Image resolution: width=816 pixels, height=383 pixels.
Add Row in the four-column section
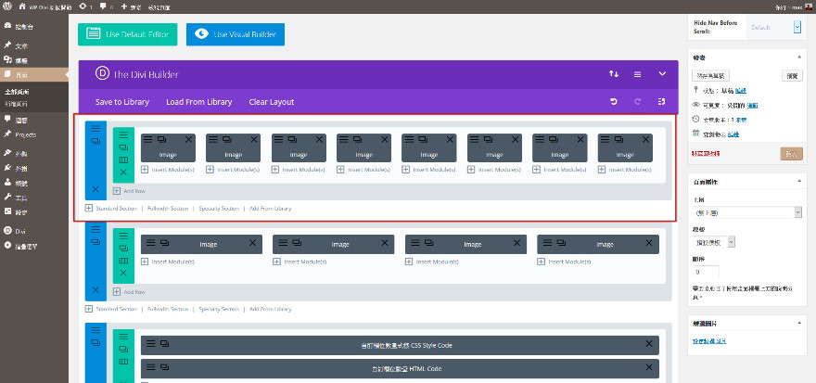pyautogui.click(x=129, y=292)
